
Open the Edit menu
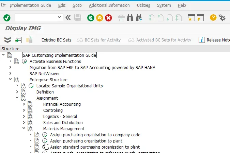[62, 5]
